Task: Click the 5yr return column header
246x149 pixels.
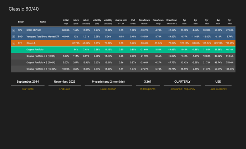Action: click(x=230, y=22)
